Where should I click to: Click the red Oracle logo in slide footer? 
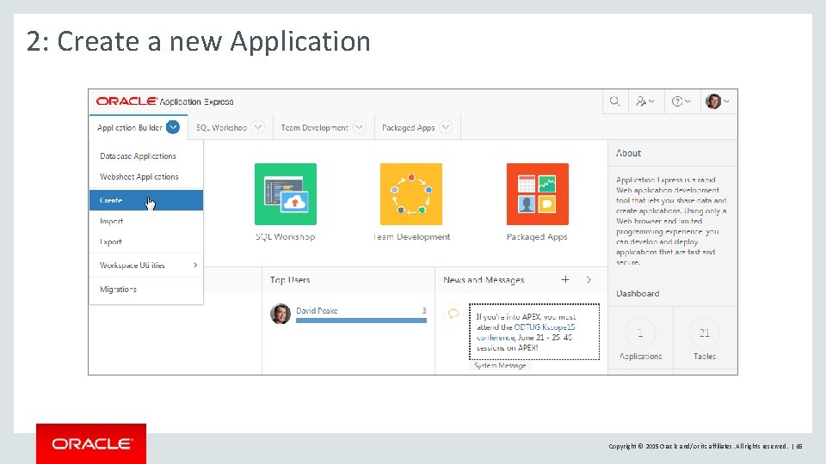91,443
